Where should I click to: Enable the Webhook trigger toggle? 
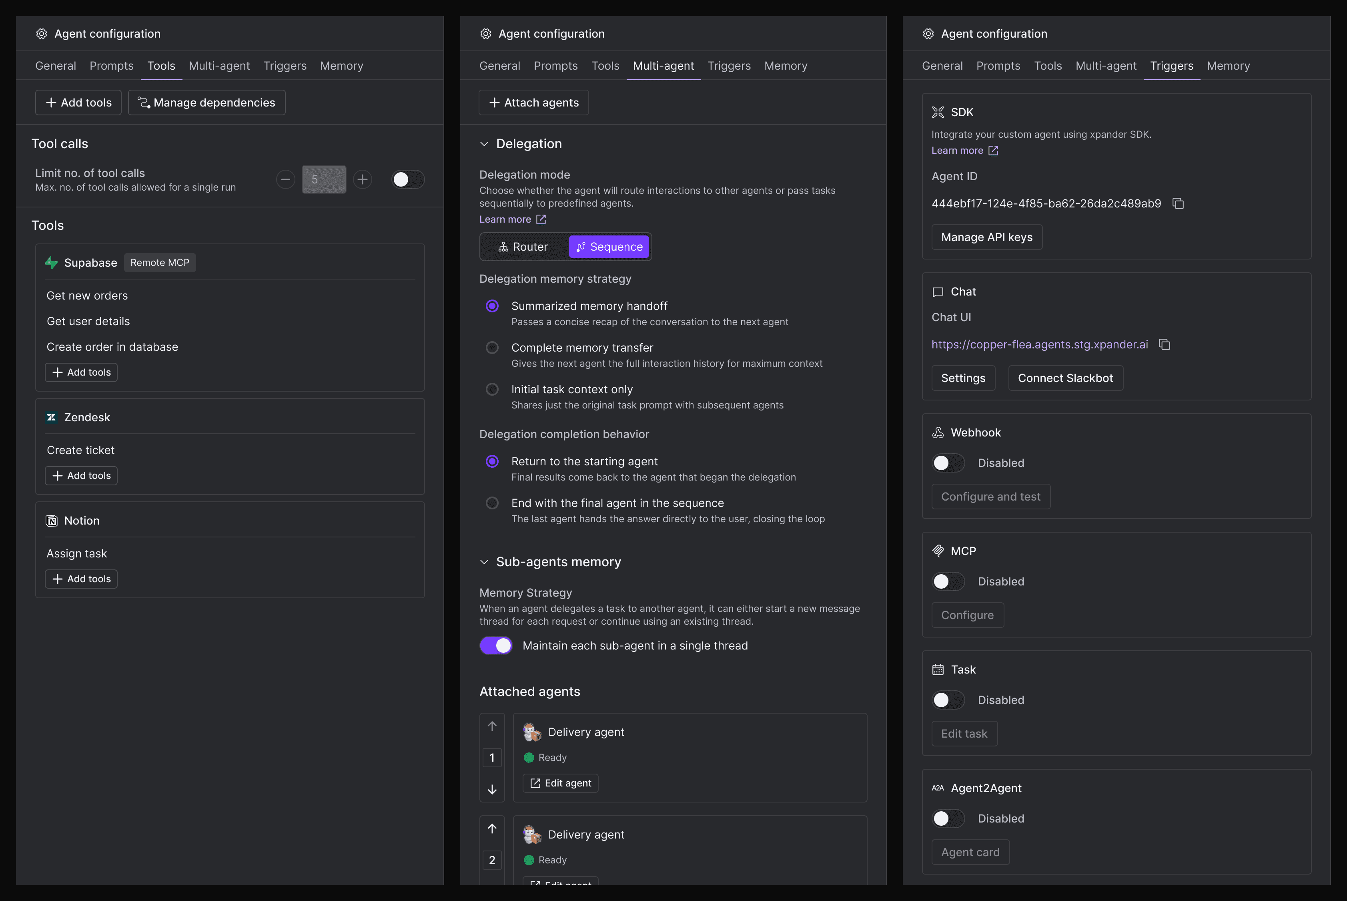tap(947, 463)
